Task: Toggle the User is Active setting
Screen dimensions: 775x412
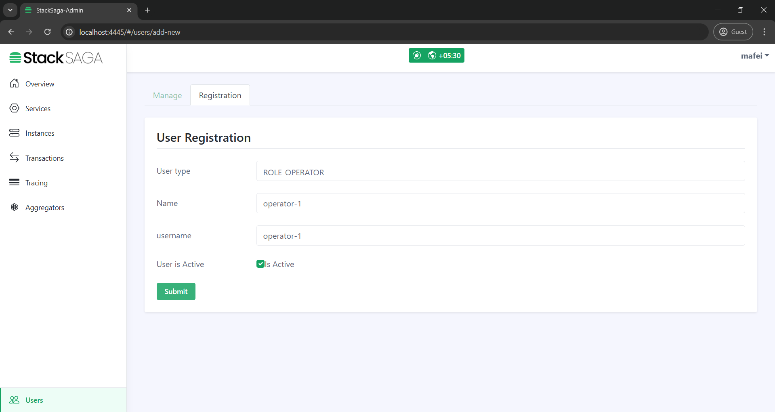Action: click(x=261, y=264)
